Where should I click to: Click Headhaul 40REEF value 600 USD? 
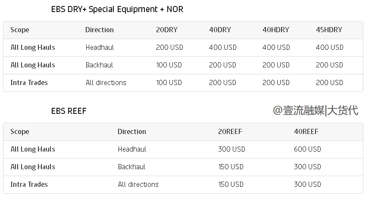click(x=307, y=149)
